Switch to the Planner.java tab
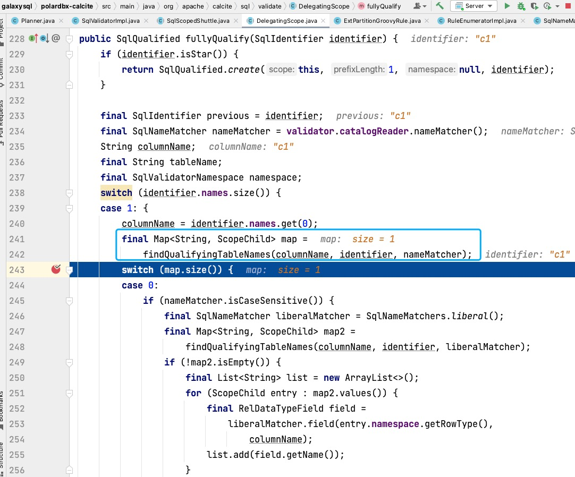 pyautogui.click(x=38, y=21)
